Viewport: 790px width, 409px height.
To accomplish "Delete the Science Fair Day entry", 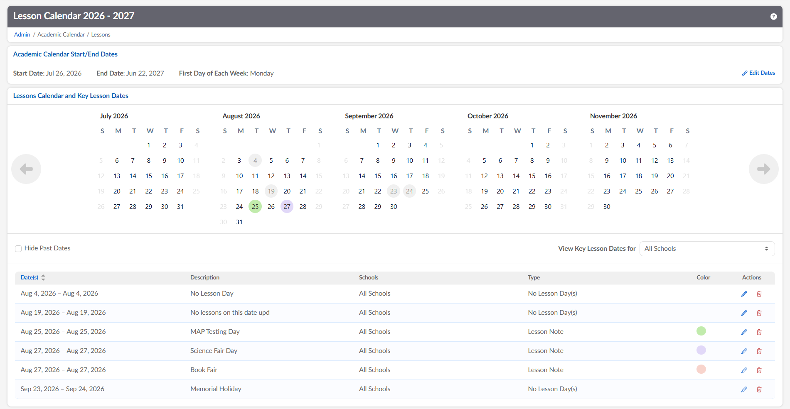I will click(x=759, y=351).
